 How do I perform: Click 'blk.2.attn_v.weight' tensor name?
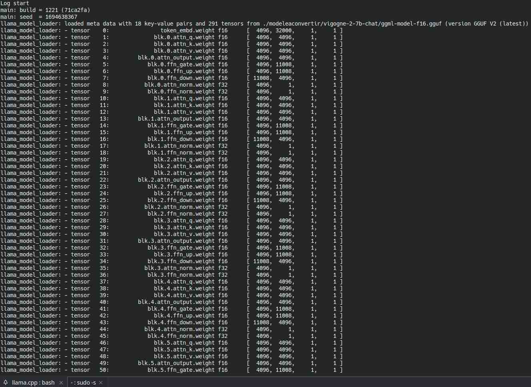click(185, 173)
